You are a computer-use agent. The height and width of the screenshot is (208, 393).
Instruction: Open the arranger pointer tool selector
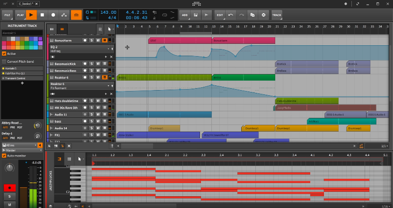pyautogui.click(x=110, y=29)
